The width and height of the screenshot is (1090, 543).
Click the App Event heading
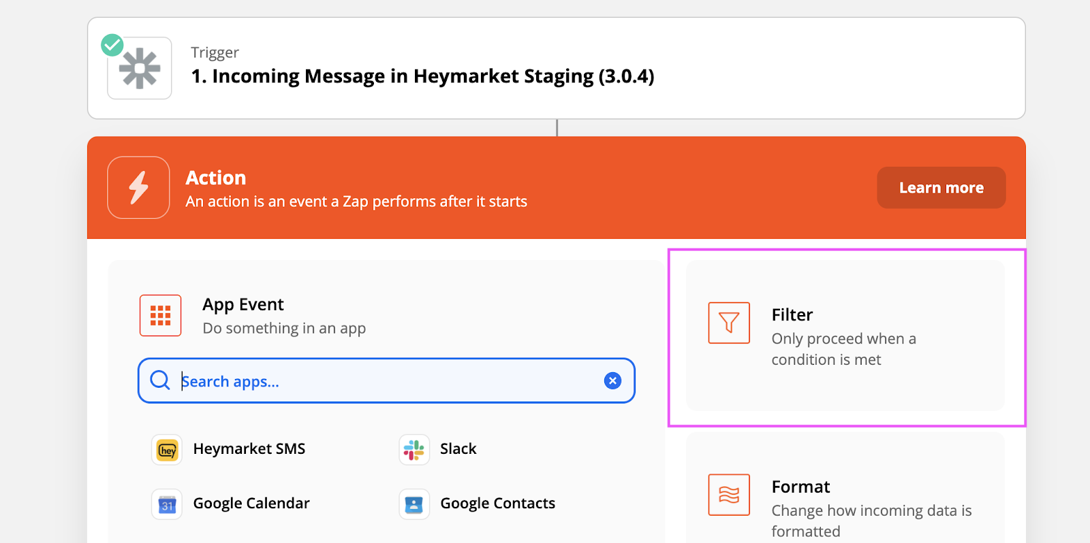243,305
